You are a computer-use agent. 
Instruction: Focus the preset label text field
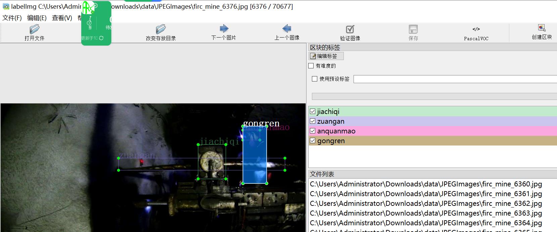tap(455, 79)
